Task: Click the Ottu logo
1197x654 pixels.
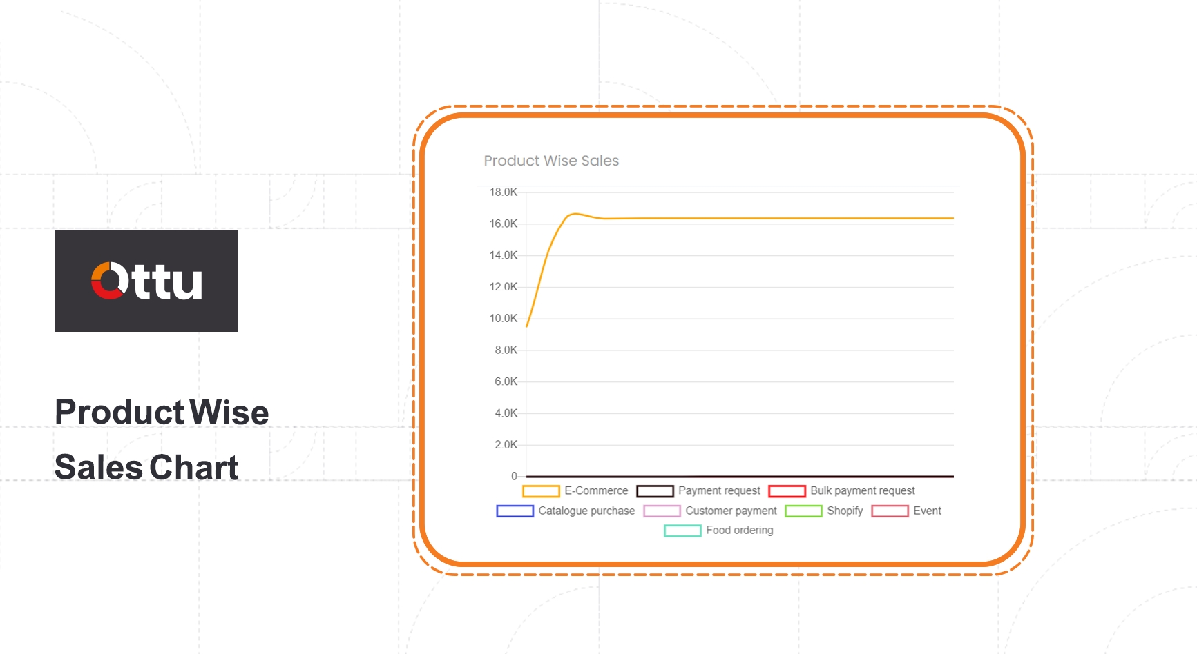Action: pos(146,281)
